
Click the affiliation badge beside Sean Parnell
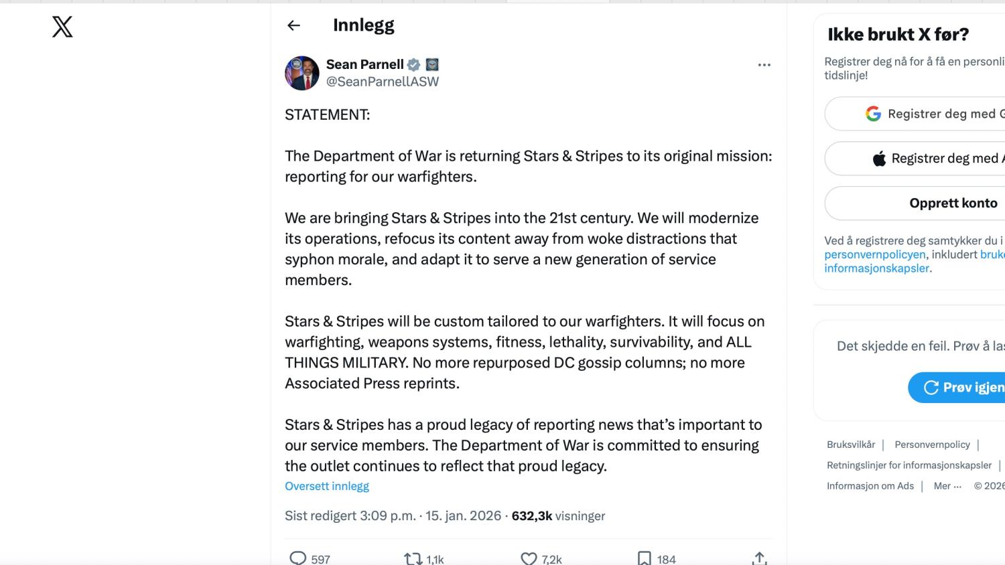click(432, 65)
